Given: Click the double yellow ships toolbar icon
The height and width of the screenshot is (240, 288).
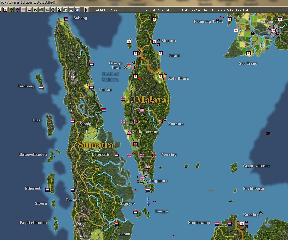Looking at the screenshot, I should (x=35, y=10).
